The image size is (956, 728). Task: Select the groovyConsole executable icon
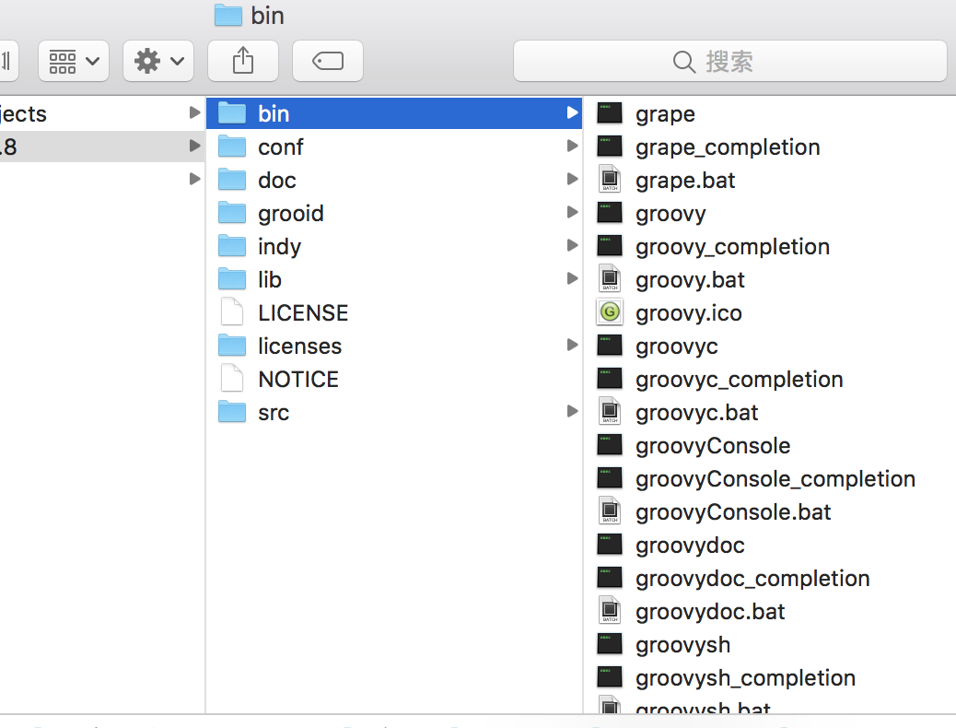pos(610,445)
